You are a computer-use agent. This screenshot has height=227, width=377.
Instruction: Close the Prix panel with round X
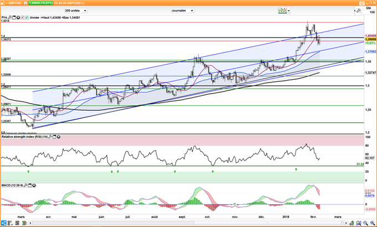tap(18, 18)
